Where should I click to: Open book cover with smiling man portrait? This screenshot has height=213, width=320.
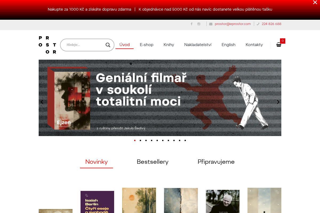[x=223, y=201]
